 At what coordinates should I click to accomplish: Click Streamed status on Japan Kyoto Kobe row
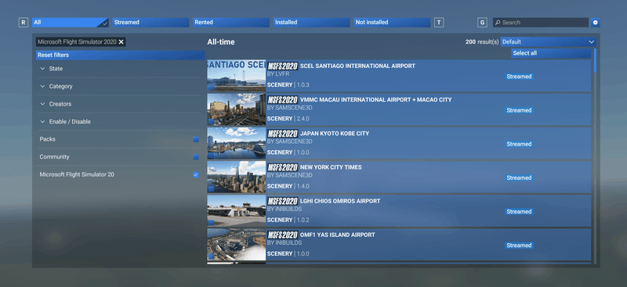pos(519,144)
